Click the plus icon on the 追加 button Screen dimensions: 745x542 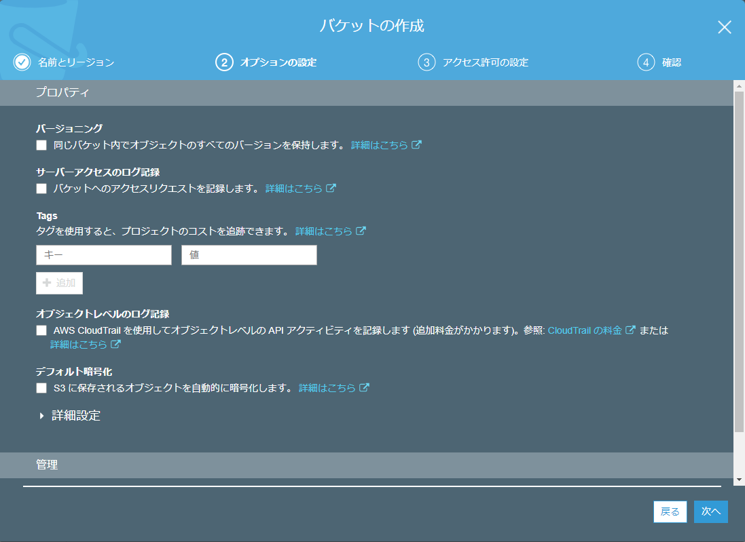point(48,283)
